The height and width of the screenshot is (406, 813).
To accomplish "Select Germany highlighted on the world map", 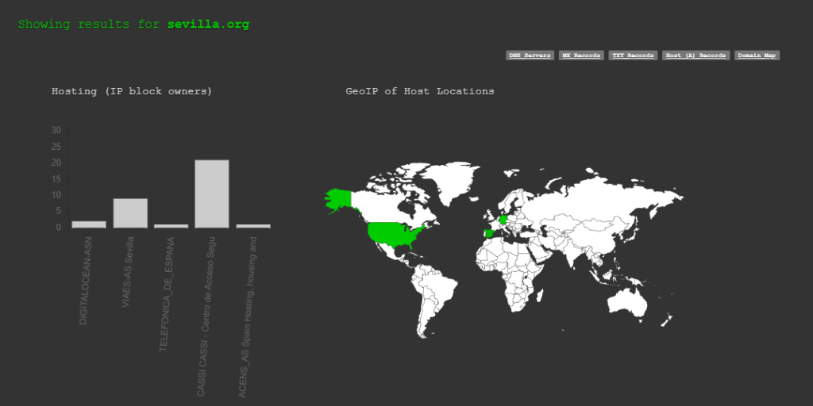I will coord(503,219).
